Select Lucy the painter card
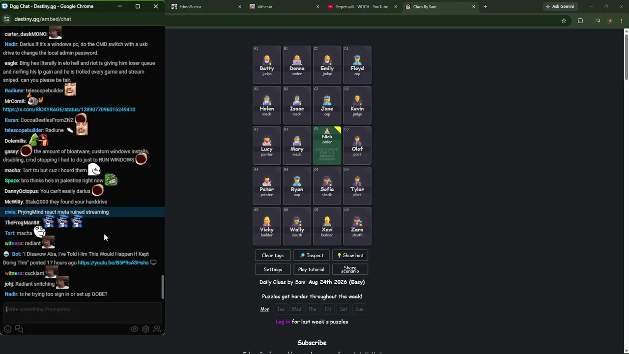Screen dimensions: 629x354 [267, 145]
